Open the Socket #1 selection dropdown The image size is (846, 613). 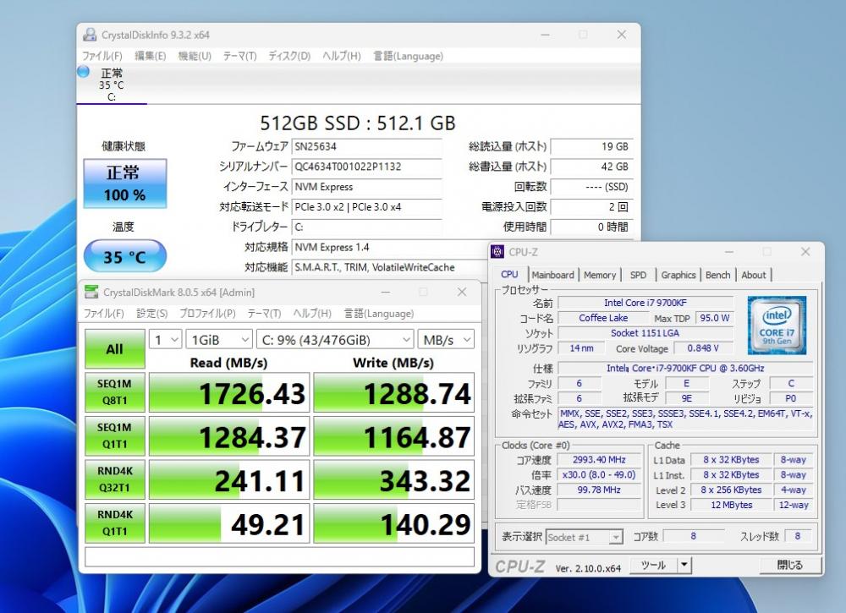point(585,537)
